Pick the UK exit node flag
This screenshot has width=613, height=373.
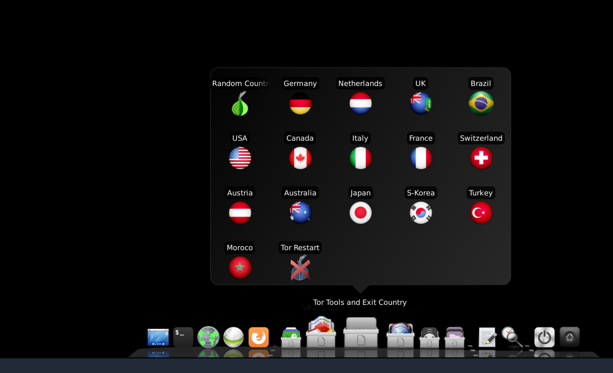[421, 104]
